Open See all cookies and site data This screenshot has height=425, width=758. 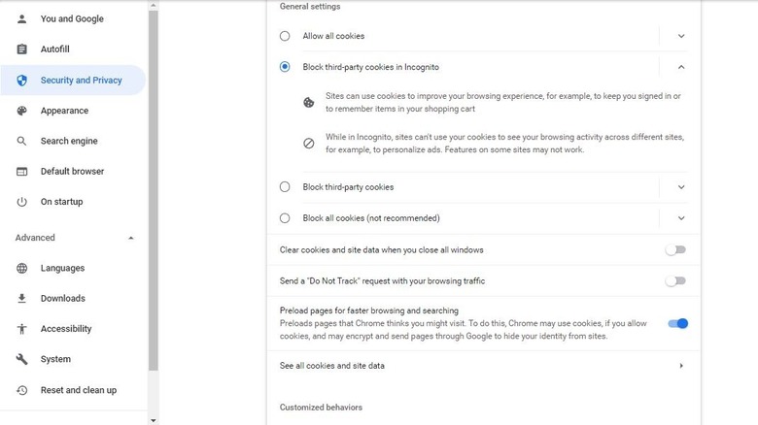(x=481, y=366)
